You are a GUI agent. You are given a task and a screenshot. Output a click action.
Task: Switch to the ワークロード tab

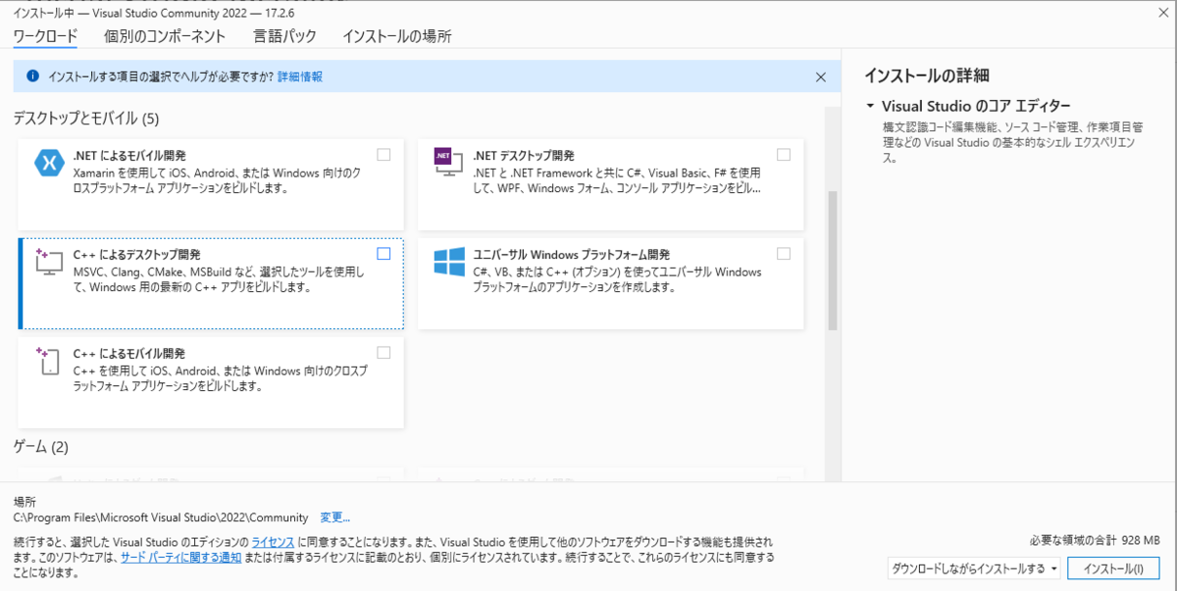click(45, 36)
